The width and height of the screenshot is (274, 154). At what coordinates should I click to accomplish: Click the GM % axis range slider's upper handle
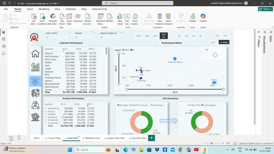click(x=119, y=53)
